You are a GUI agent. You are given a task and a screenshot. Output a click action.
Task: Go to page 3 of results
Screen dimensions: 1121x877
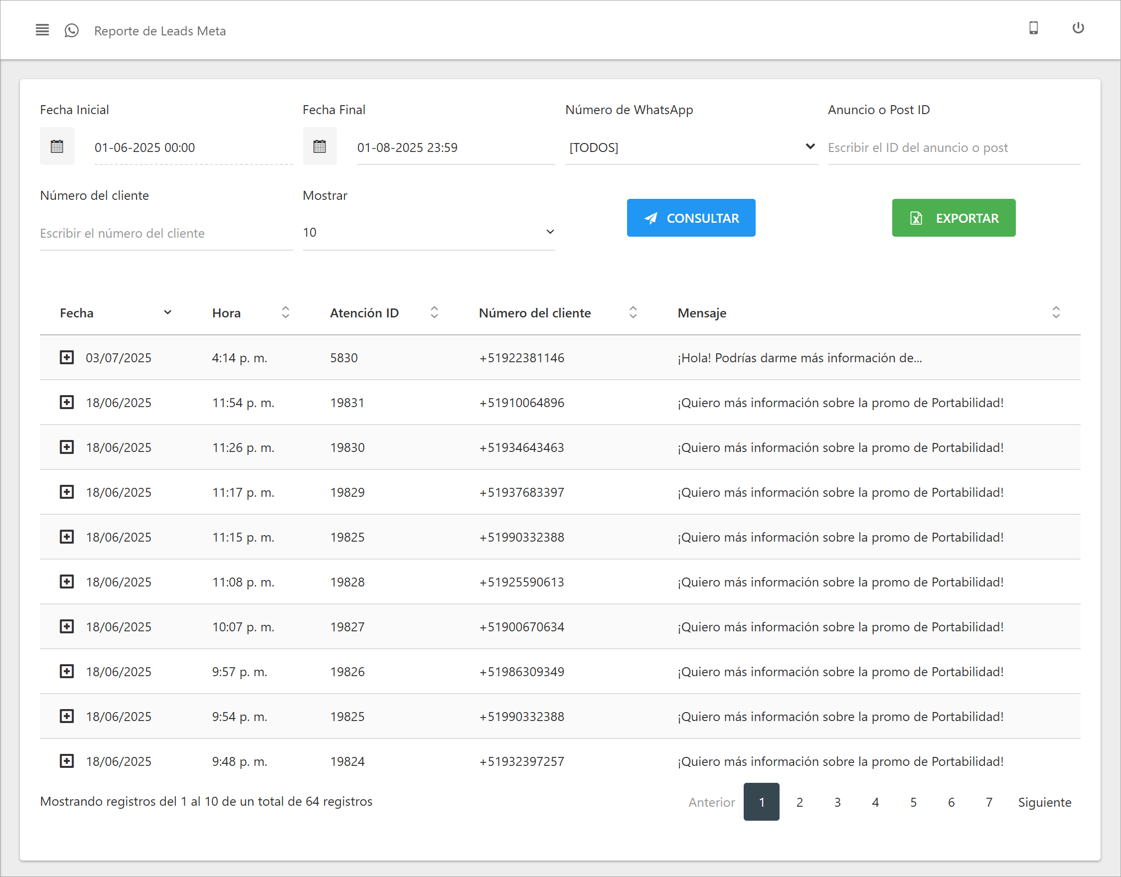pyautogui.click(x=837, y=802)
